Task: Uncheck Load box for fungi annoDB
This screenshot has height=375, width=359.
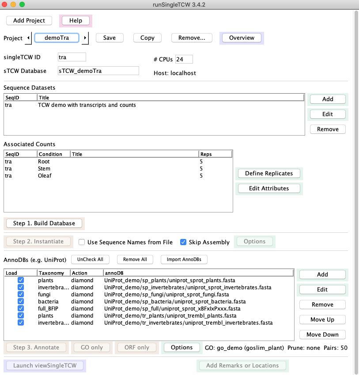Action: [21, 295]
